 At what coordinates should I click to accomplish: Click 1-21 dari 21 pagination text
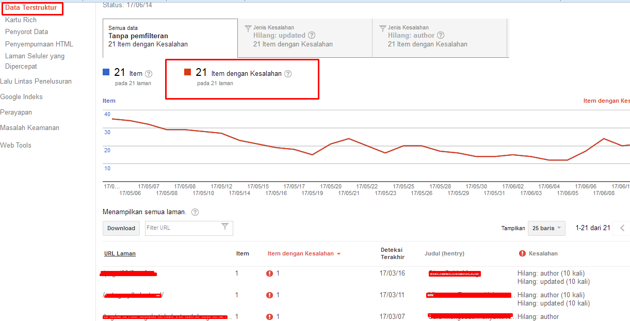click(593, 228)
